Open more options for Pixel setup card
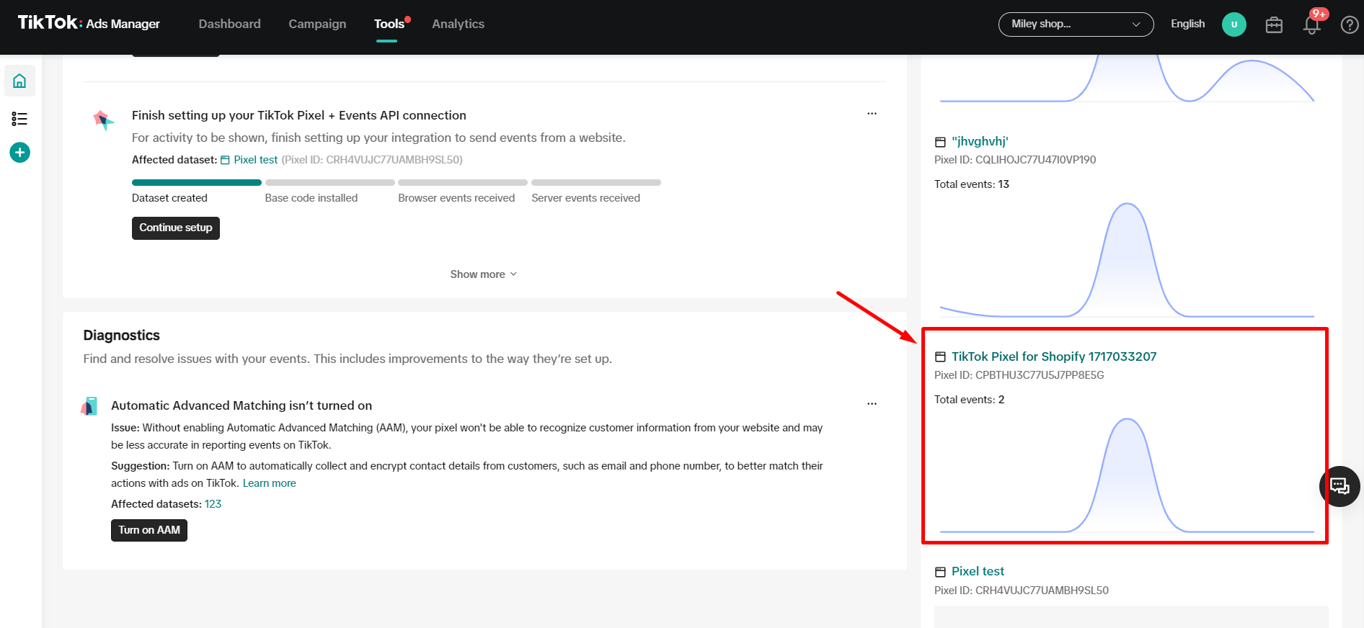 tap(872, 114)
